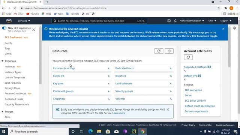Open the Translate bookmark

[72, 14]
